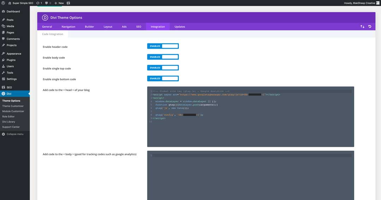Click New in the admin bar
Image resolution: width=381 pixels, height=200 pixels.
click(x=61, y=3)
